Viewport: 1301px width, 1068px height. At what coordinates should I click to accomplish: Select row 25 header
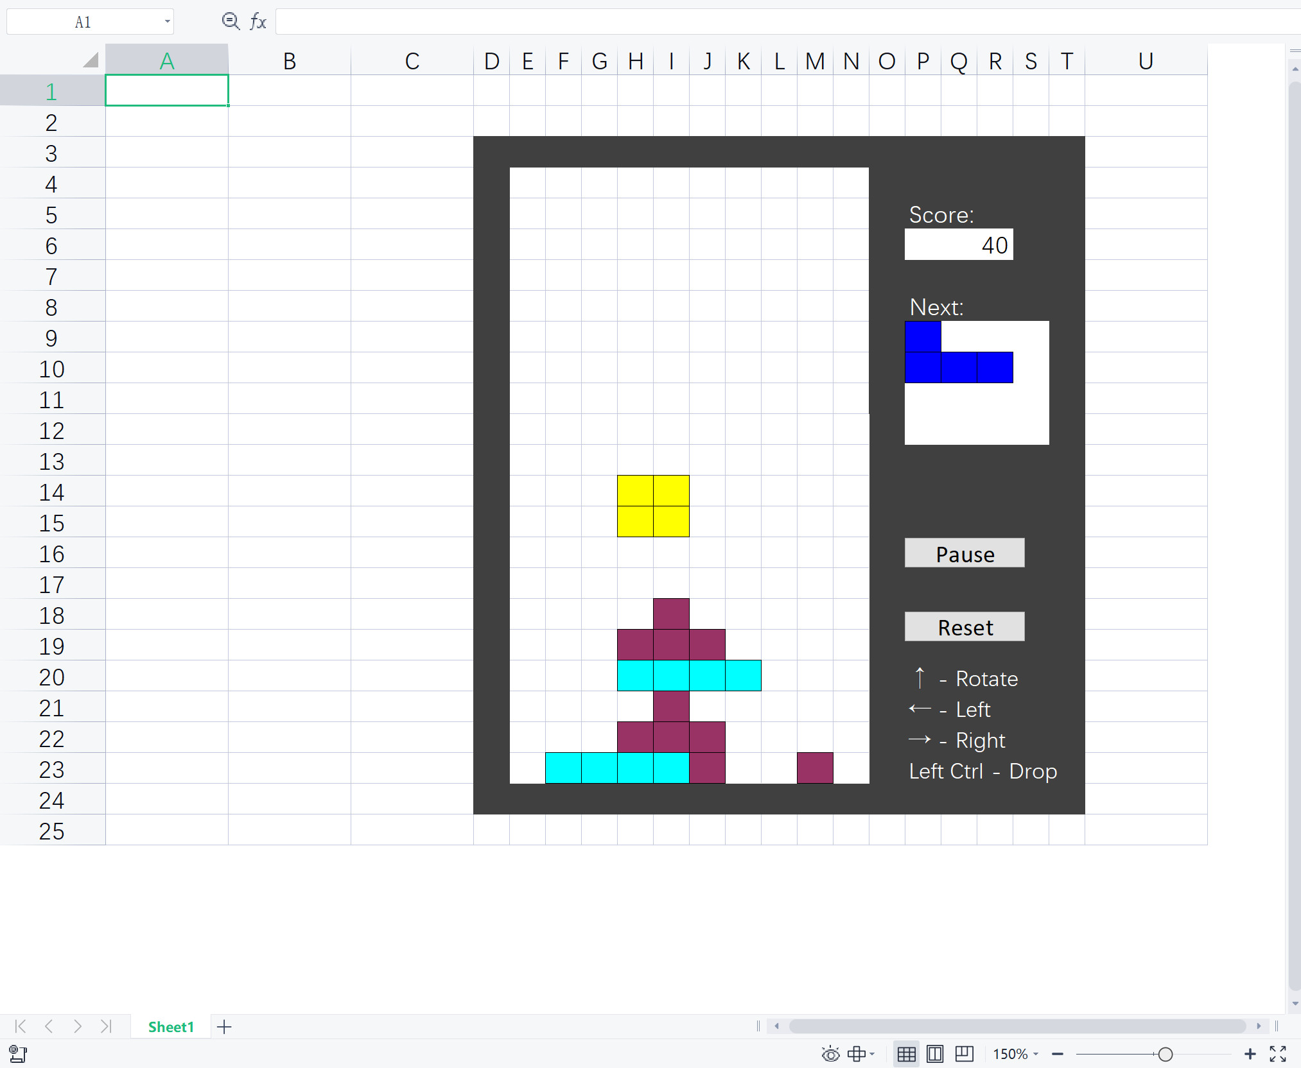point(52,830)
